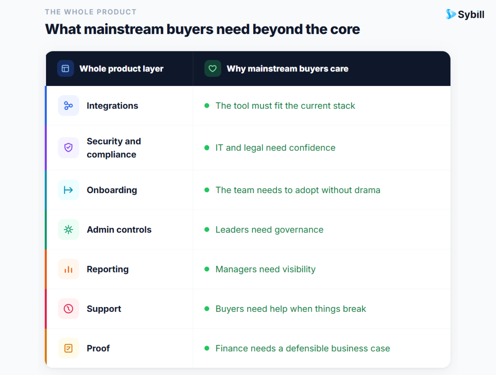Click the Sybill logo icon
Image resolution: width=496 pixels, height=375 pixels.
451,14
